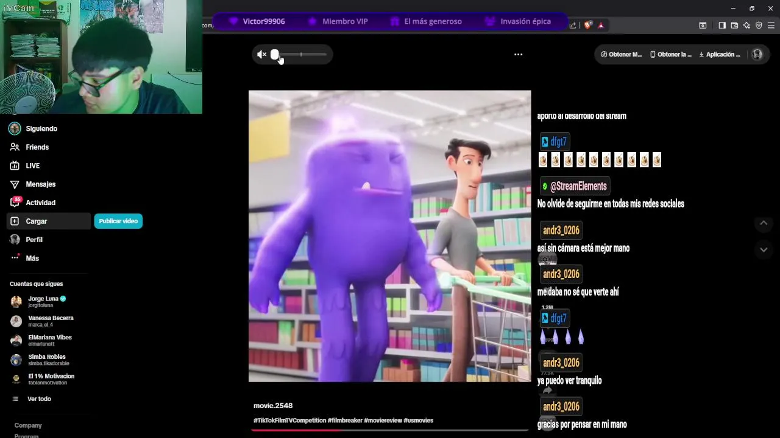
Task: Open the Friends page
Action: click(37, 147)
